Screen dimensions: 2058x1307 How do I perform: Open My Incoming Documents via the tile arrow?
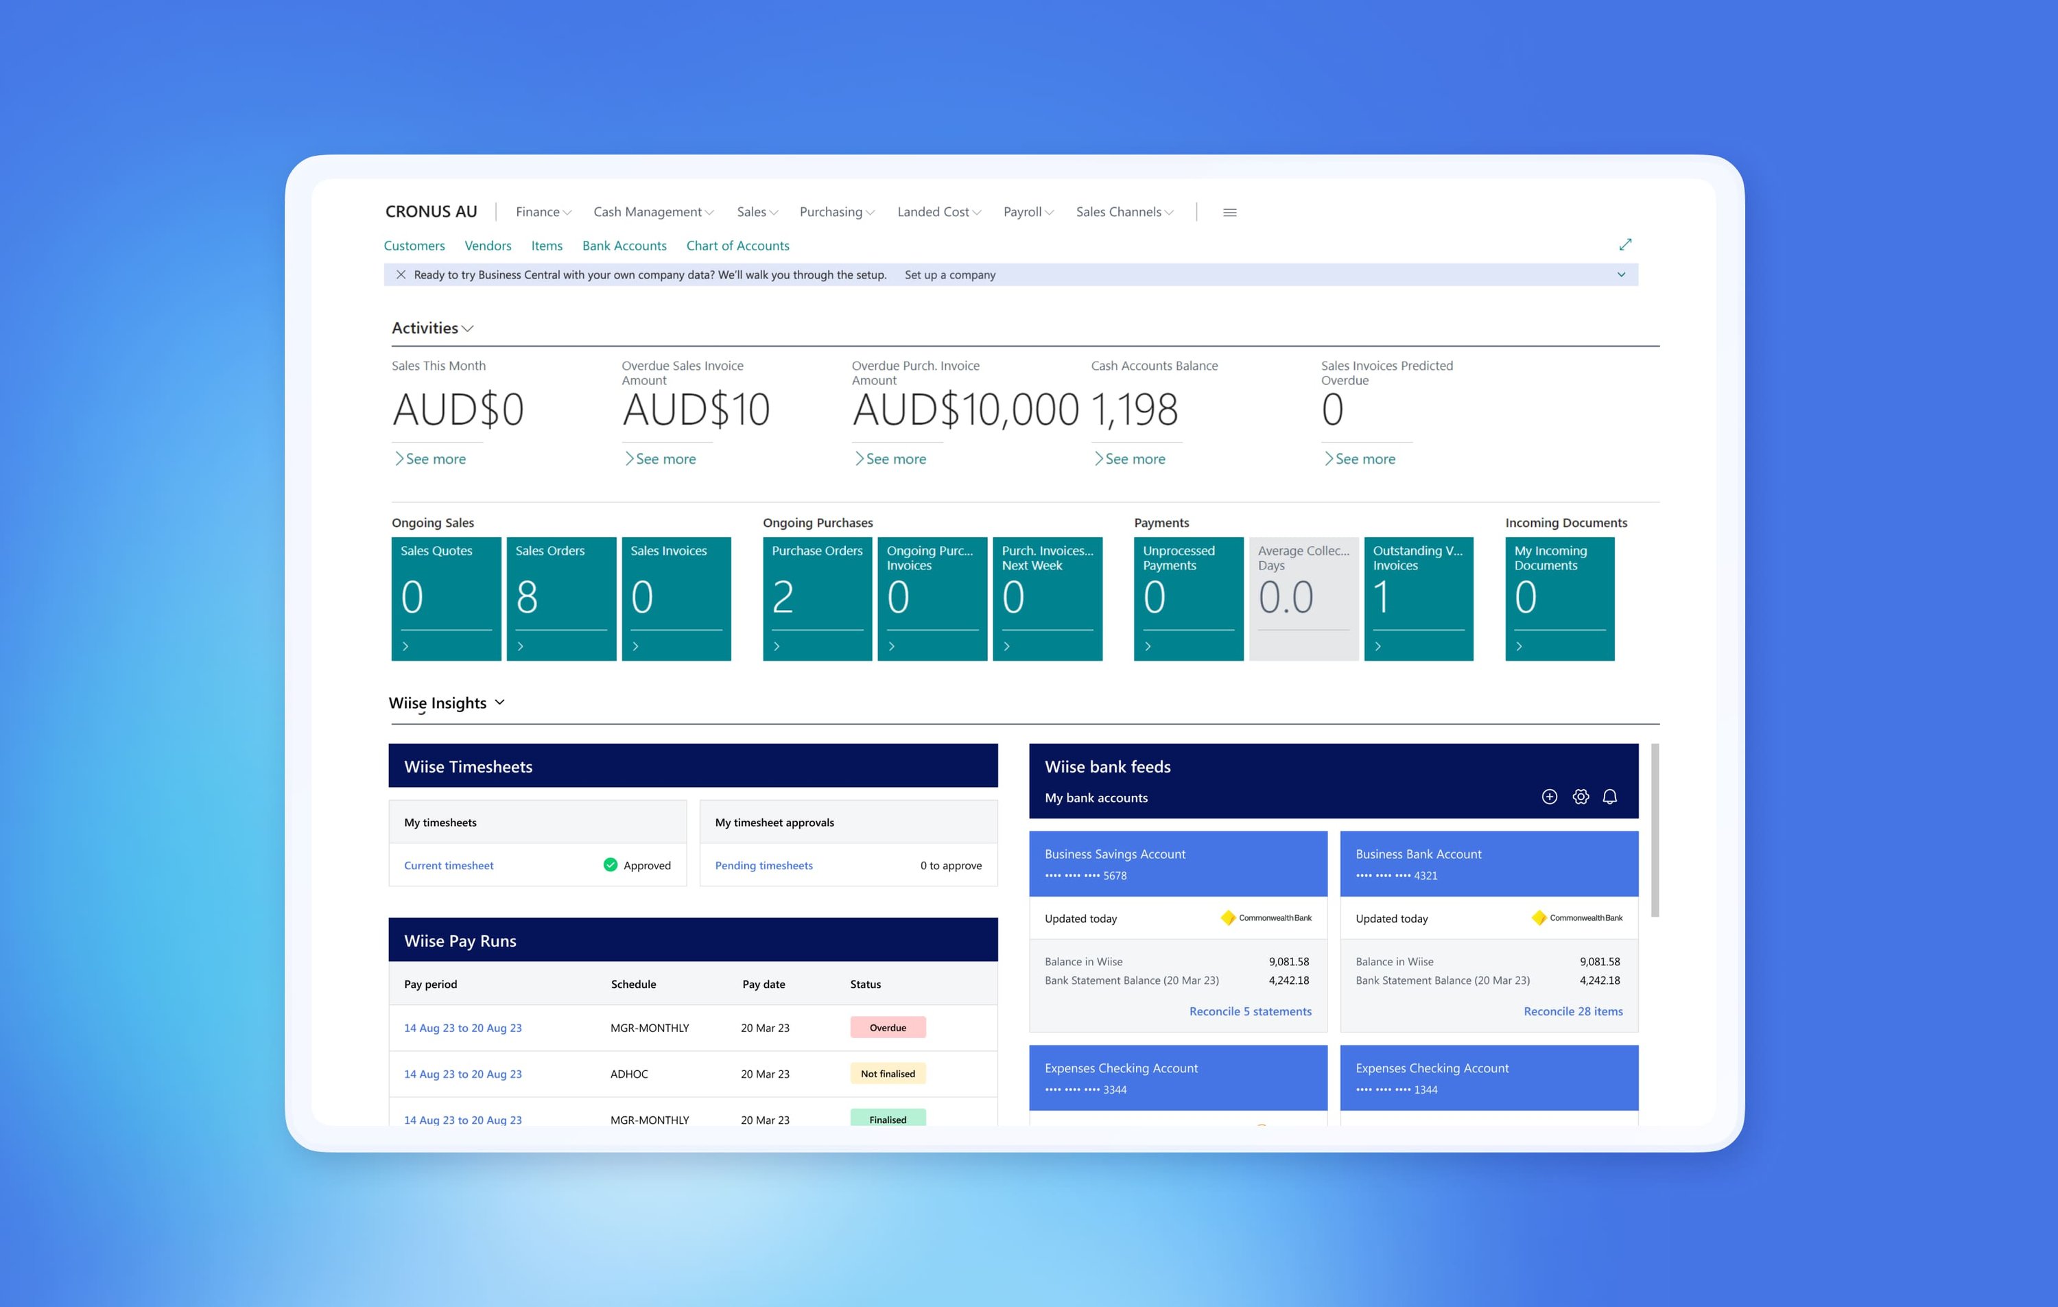[1519, 646]
